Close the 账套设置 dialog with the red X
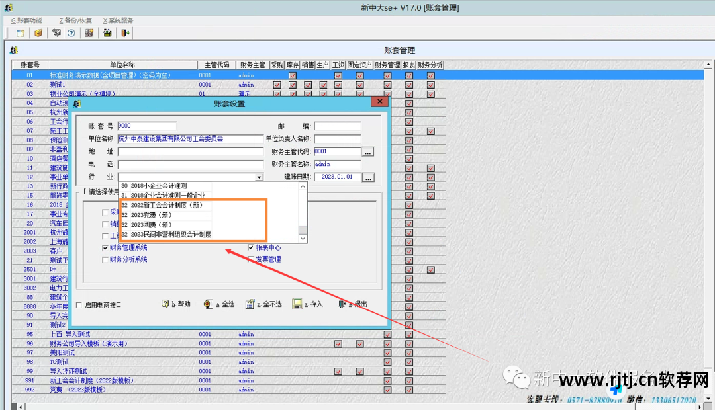 click(x=379, y=102)
